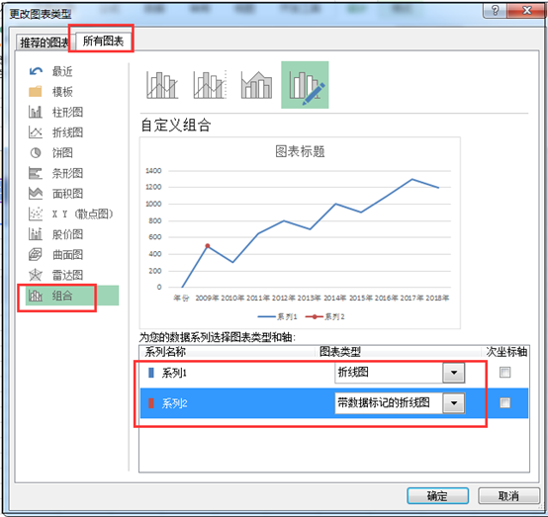Click the 面积图 area chart icon

[x=36, y=194]
